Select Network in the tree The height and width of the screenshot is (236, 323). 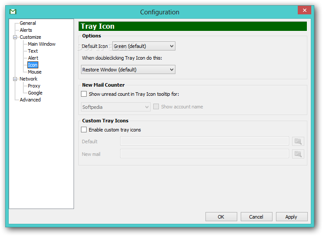click(28, 79)
